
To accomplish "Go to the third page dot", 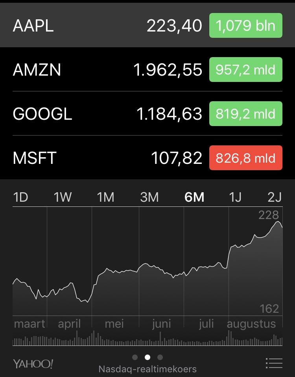I will [x=160, y=357].
